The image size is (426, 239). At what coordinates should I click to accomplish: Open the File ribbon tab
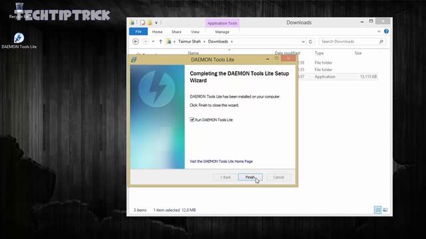point(138,32)
